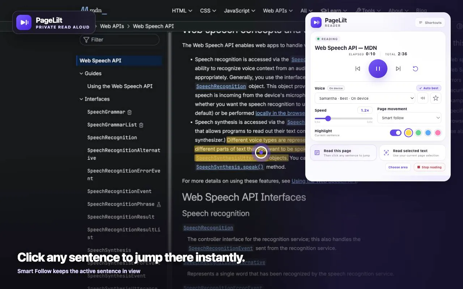Select the green highlight color
The image size is (463, 289).
coord(419,133)
